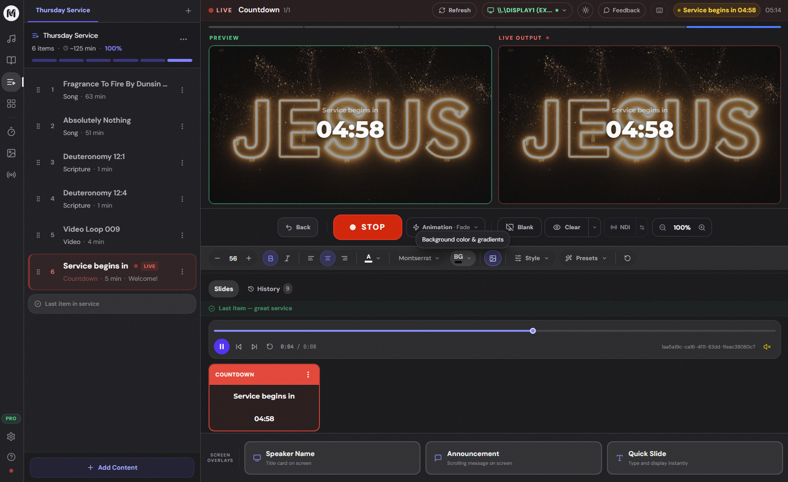Switch to the Slides tab

click(x=223, y=289)
